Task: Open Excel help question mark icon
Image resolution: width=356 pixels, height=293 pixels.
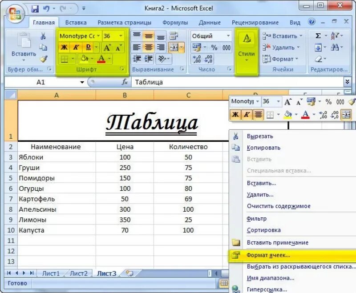Action: tap(312, 22)
